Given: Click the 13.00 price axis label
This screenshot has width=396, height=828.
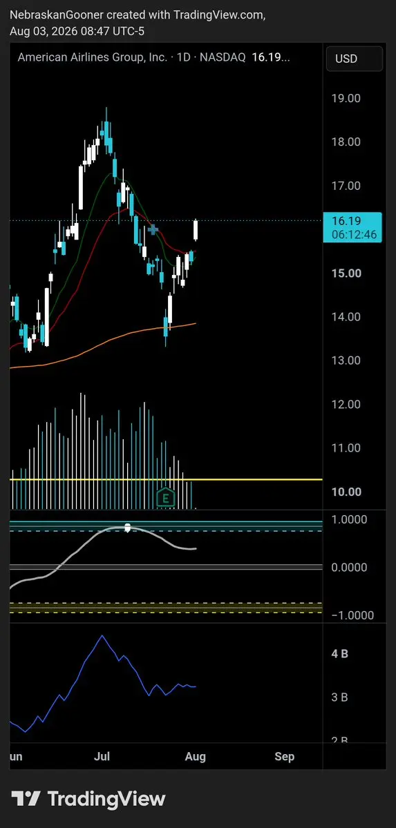Looking at the screenshot, I should pyautogui.click(x=346, y=360).
